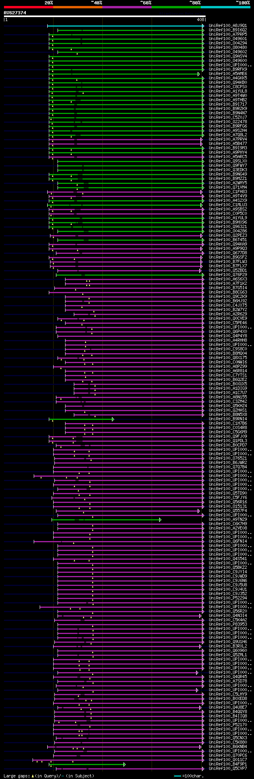Click the purple ~60% identity legend segment

point(127,7)
